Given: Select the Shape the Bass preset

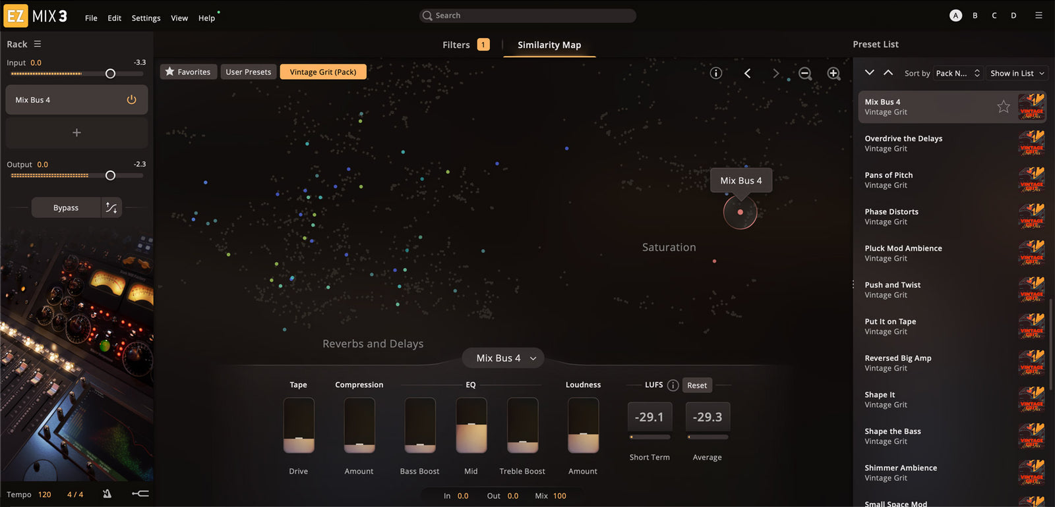Looking at the screenshot, I should click(952, 436).
